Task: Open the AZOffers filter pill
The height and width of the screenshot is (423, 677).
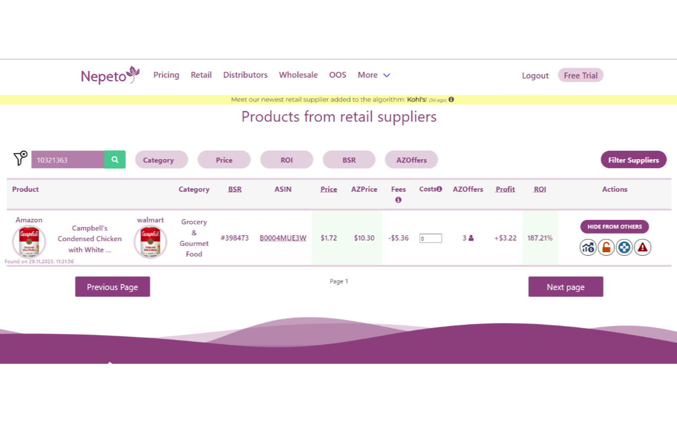Action: [411, 160]
